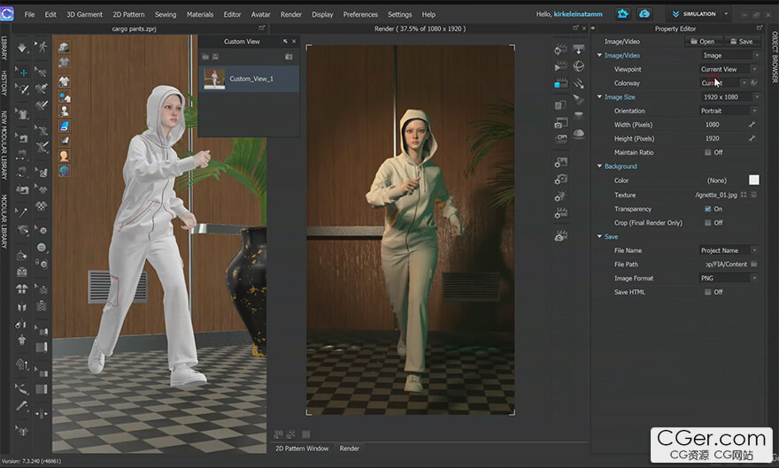Viewport: 779px width, 468px height.
Task: Click the Open button in Property Editor
Action: (x=703, y=42)
